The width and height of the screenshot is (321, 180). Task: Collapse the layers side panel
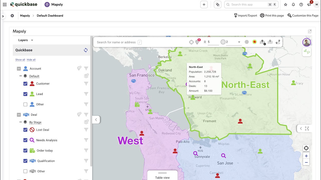click(x=96, y=120)
